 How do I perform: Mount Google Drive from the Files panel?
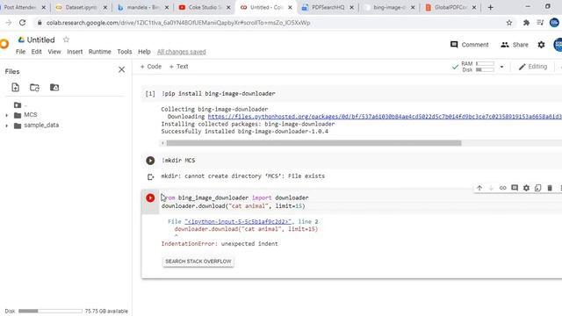point(54,88)
